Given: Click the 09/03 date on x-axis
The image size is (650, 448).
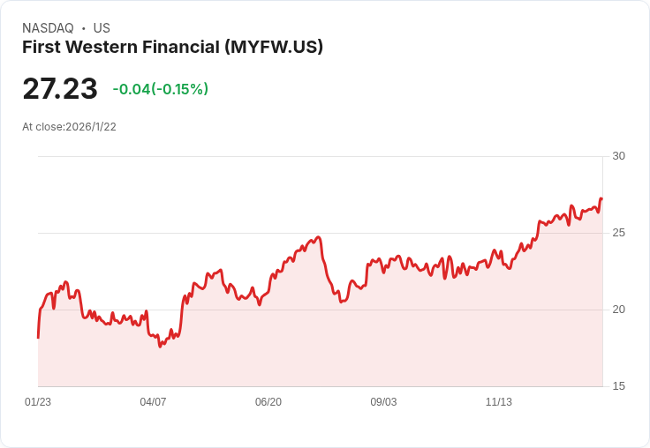Looking at the screenshot, I should tap(383, 402).
